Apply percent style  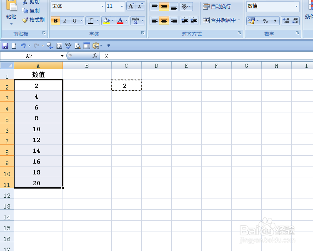265,21
